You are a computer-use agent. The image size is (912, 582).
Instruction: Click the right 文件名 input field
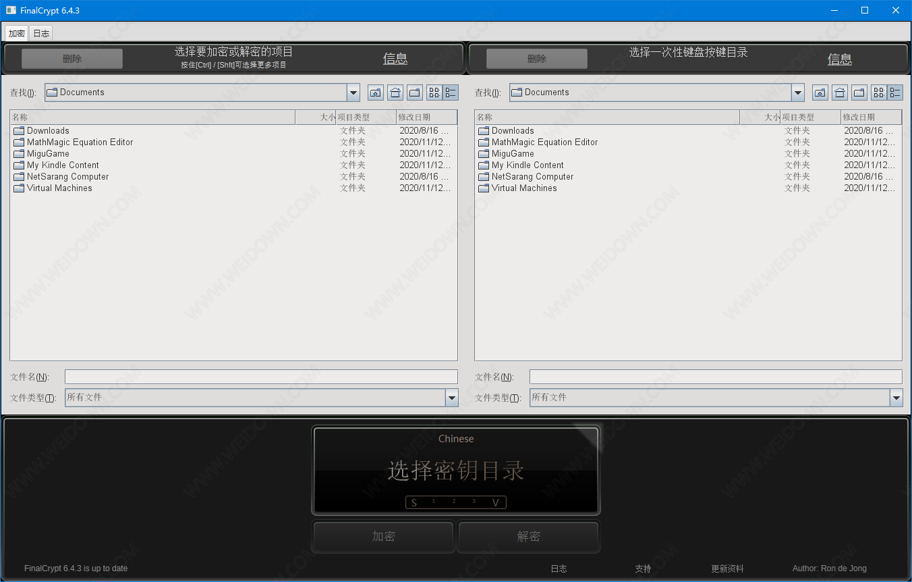(x=716, y=377)
